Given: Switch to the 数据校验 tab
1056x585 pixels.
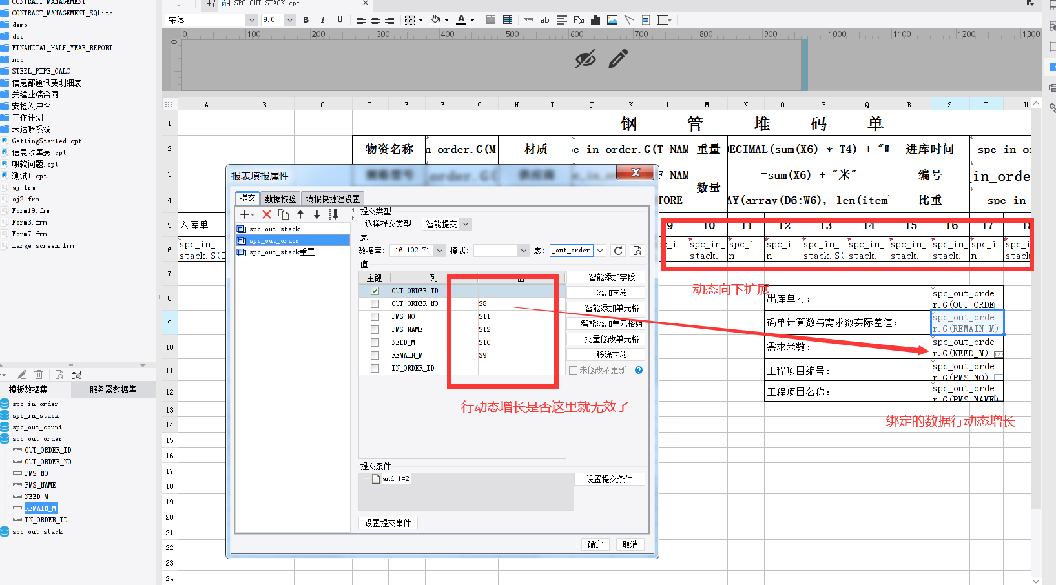Looking at the screenshot, I should pyautogui.click(x=280, y=199).
